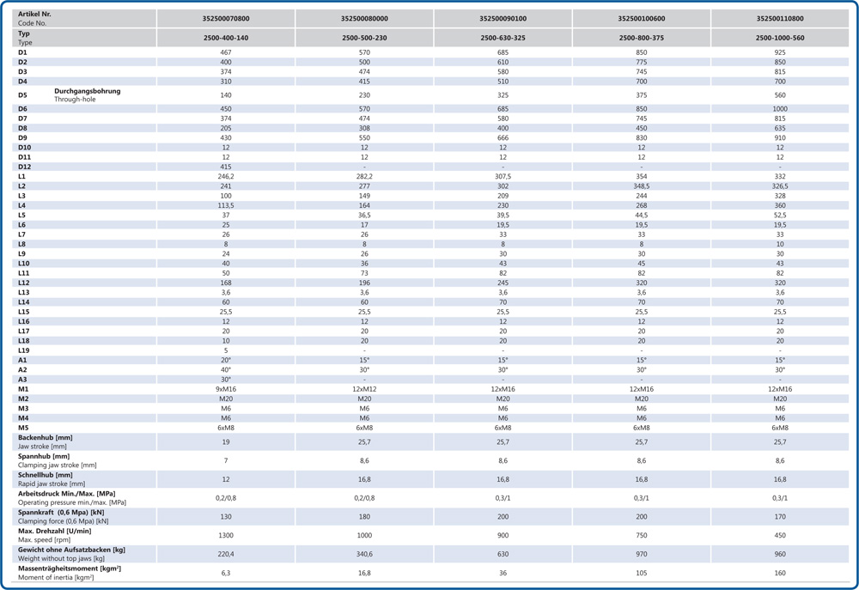Screen dimensions: 859x590
Task: Select the Spannkraft Clamping force row label
Action: [x=64, y=516]
